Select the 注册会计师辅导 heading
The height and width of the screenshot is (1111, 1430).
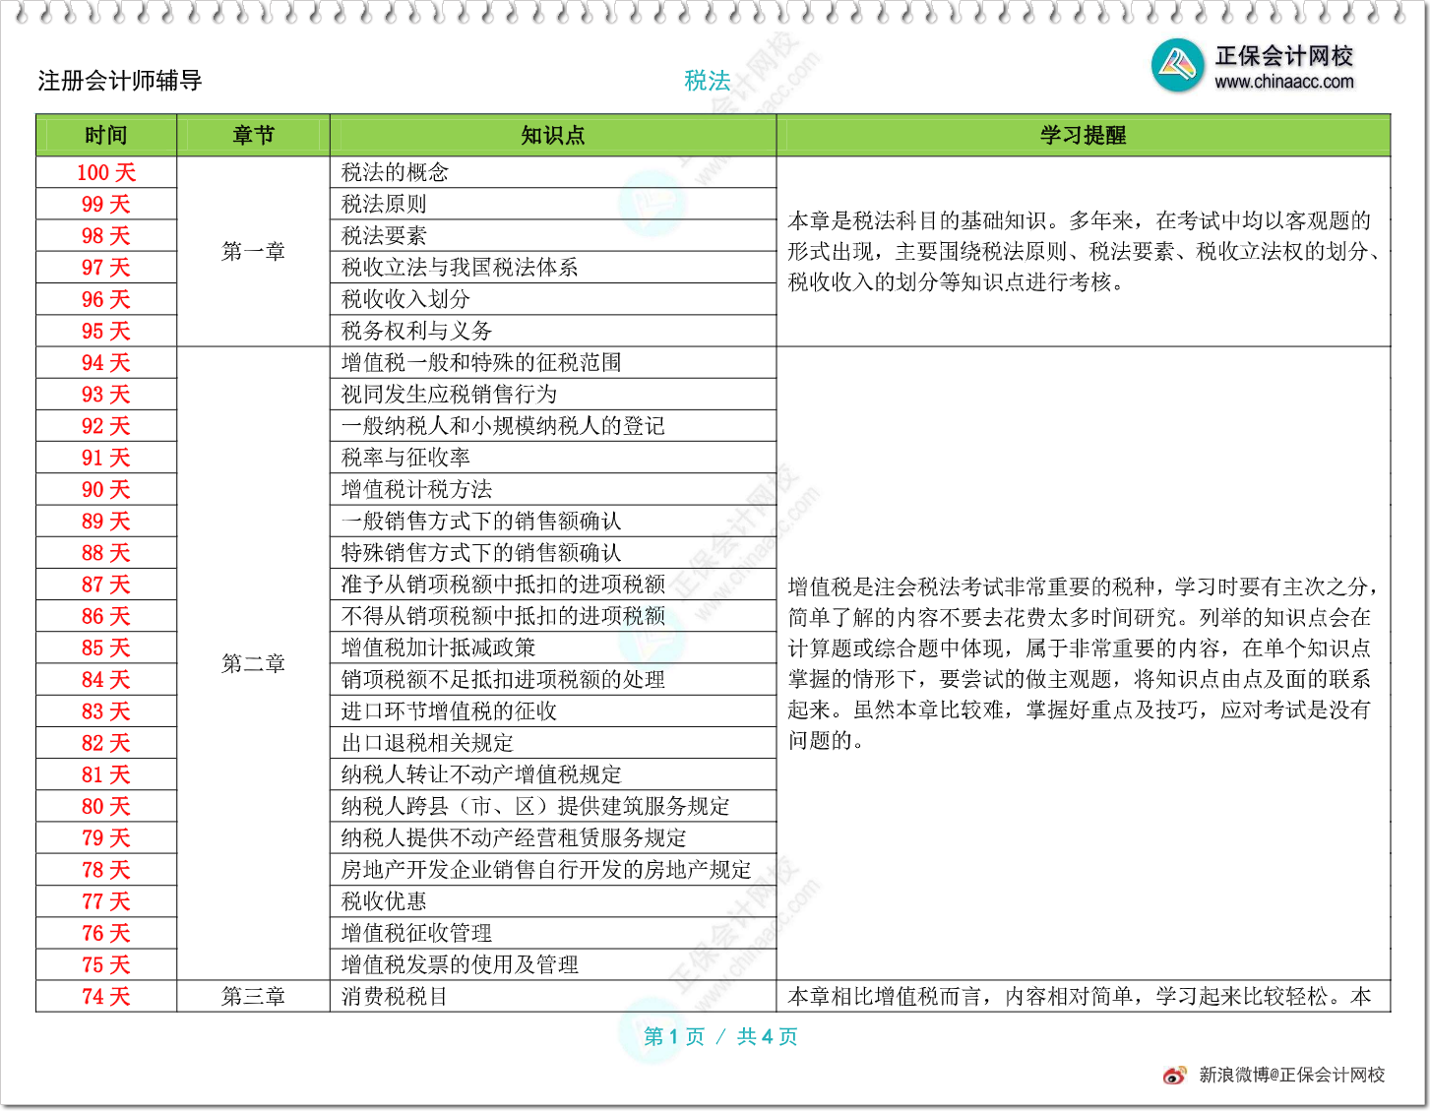[119, 81]
